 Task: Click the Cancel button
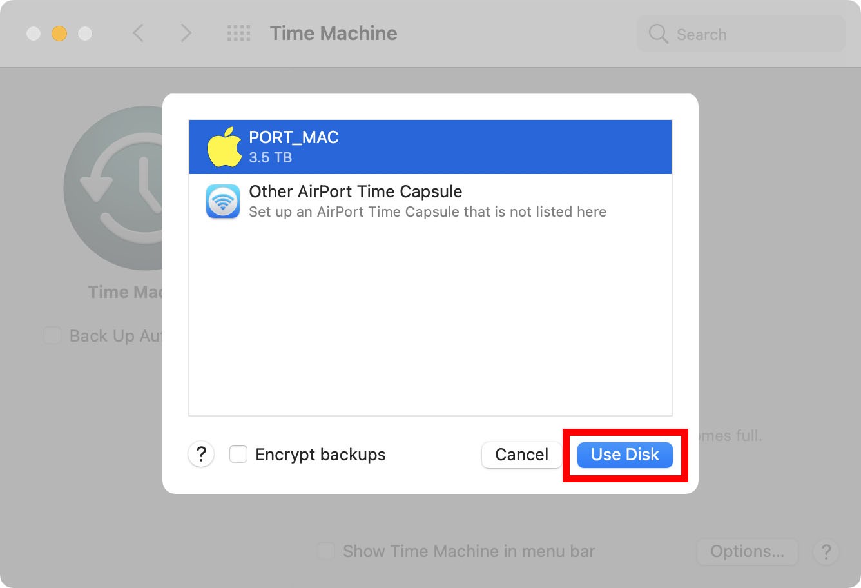(521, 455)
